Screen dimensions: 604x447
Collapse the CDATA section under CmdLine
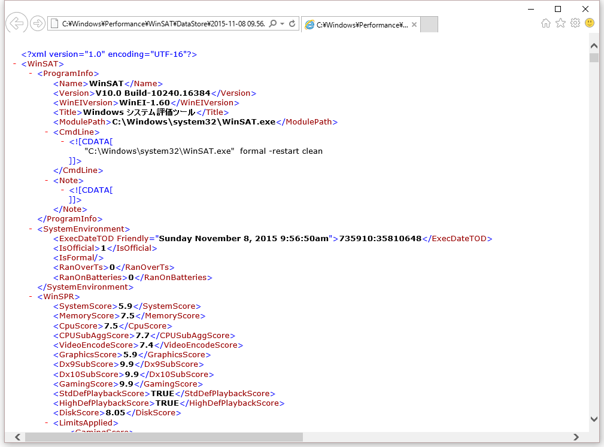(x=62, y=142)
